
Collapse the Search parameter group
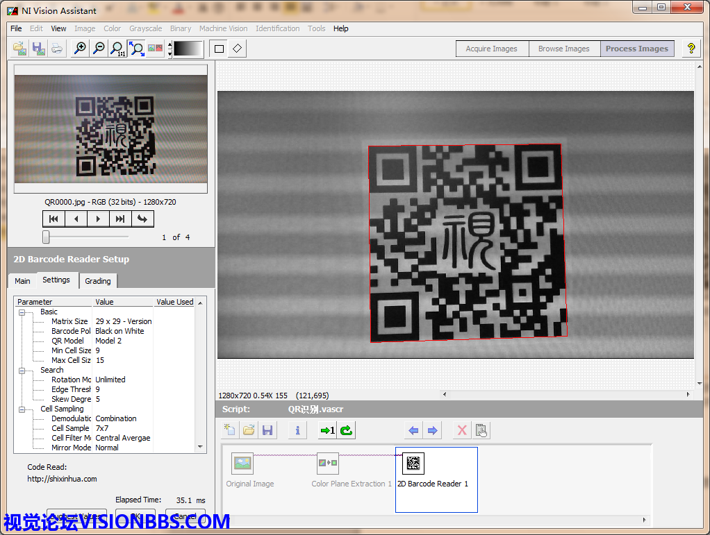click(22, 371)
